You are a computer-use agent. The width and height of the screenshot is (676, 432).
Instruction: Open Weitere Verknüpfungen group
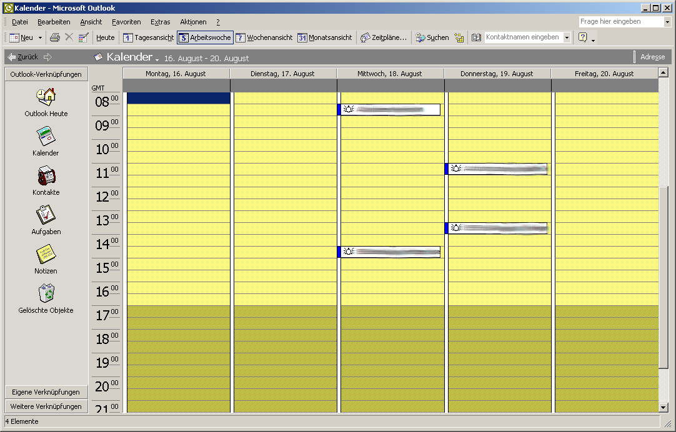tap(46, 406)
